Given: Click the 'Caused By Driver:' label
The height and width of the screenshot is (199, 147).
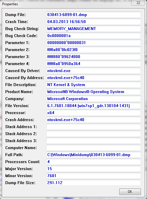Looking at the screenshot, I should (x=22, y=71).
